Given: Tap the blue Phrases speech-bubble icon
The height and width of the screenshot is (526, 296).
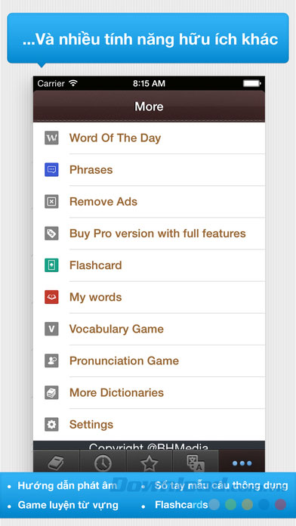Looking at the screenshot, I should pyautogui.click(x=51, y=170).
